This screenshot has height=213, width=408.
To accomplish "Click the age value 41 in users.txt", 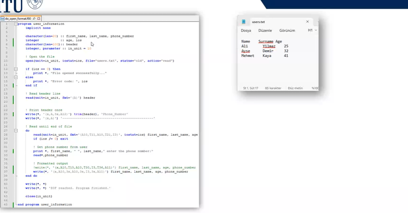I will click(286, 55).
